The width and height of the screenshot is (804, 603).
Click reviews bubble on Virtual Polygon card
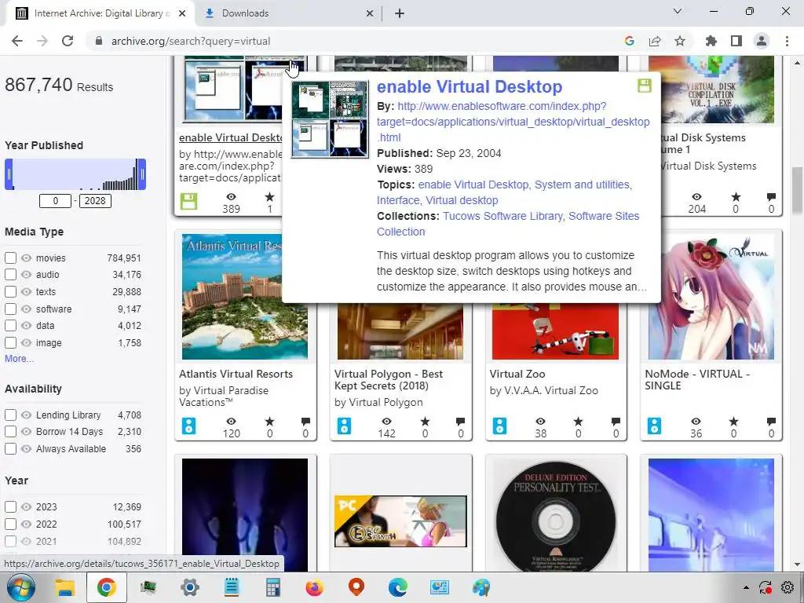[460, 422]
